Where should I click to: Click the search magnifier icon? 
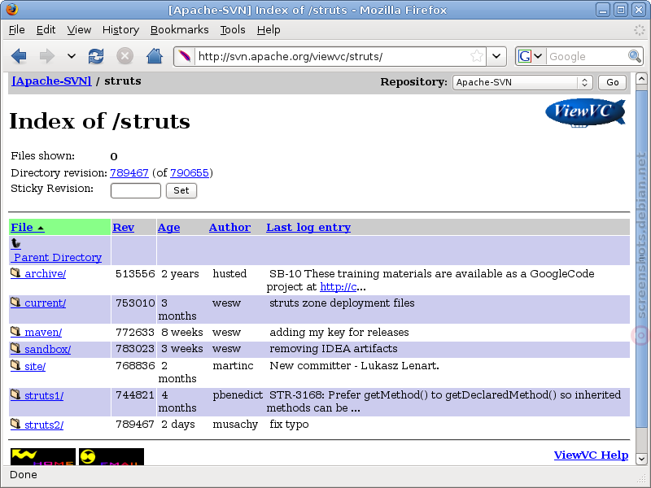tap(635, 56)
